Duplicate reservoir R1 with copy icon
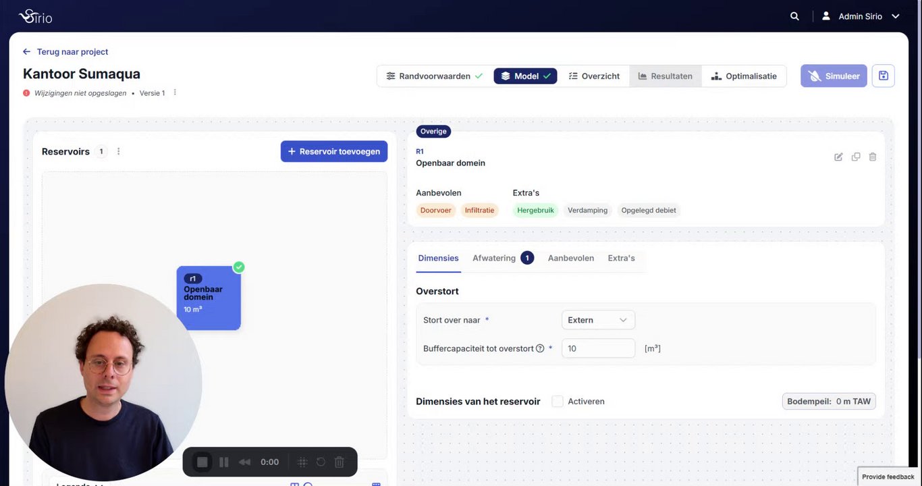 (856, 157)
